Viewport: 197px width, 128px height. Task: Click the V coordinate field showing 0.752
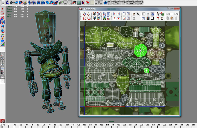(176, 14)
